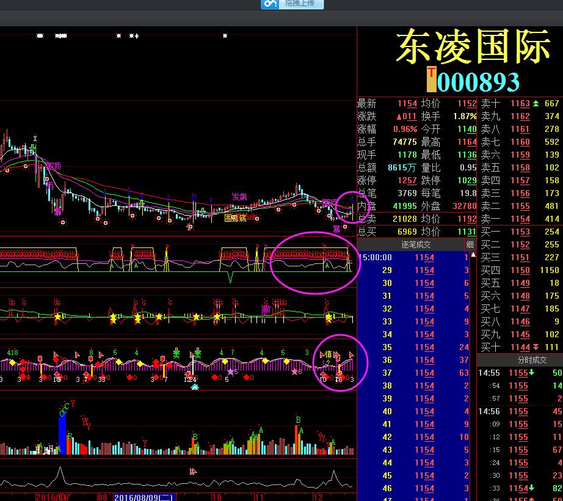This screenshot has width=563, height=501.
Task: Click the 跌停 price 1029
Action: pyautogui.click(x=467, y=180)
